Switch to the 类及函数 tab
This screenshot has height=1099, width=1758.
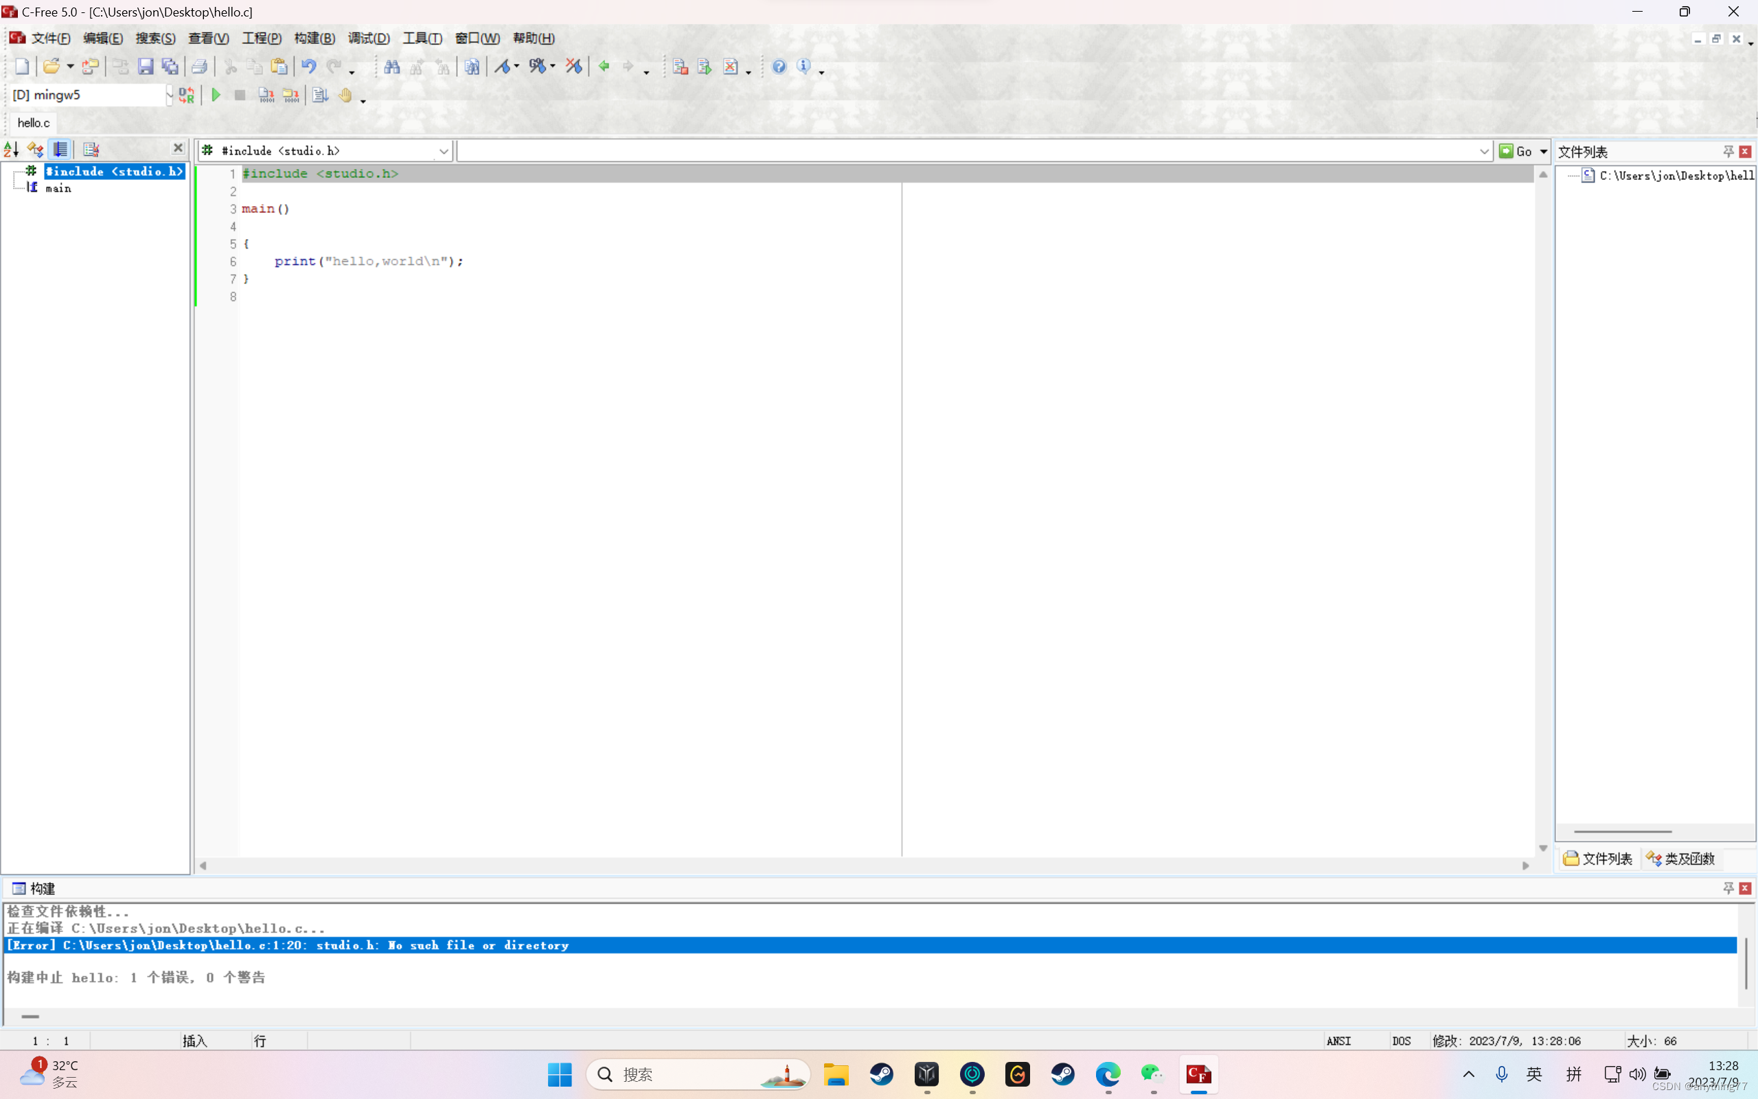point(1680,859)
